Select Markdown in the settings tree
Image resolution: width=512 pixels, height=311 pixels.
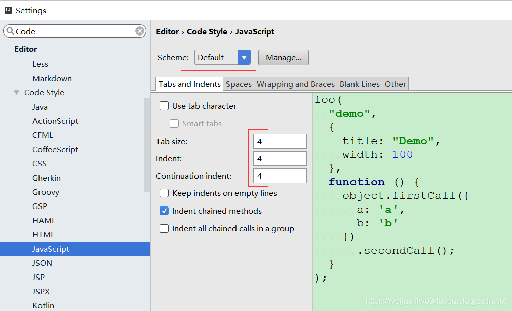(x=52, y=79)
